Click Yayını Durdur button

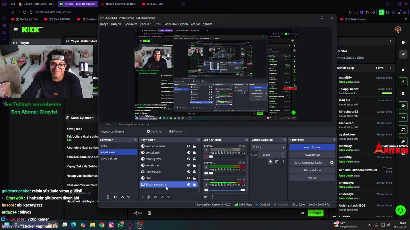tap(312, 147)
